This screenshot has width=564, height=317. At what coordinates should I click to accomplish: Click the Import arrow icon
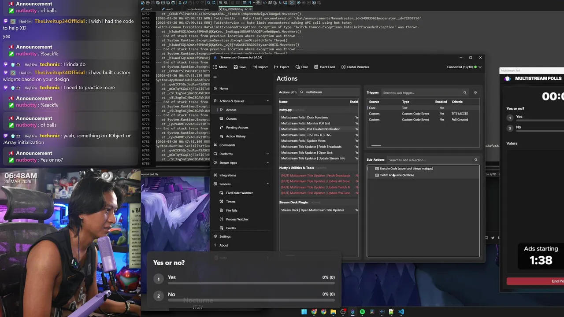tap(255, 67)
